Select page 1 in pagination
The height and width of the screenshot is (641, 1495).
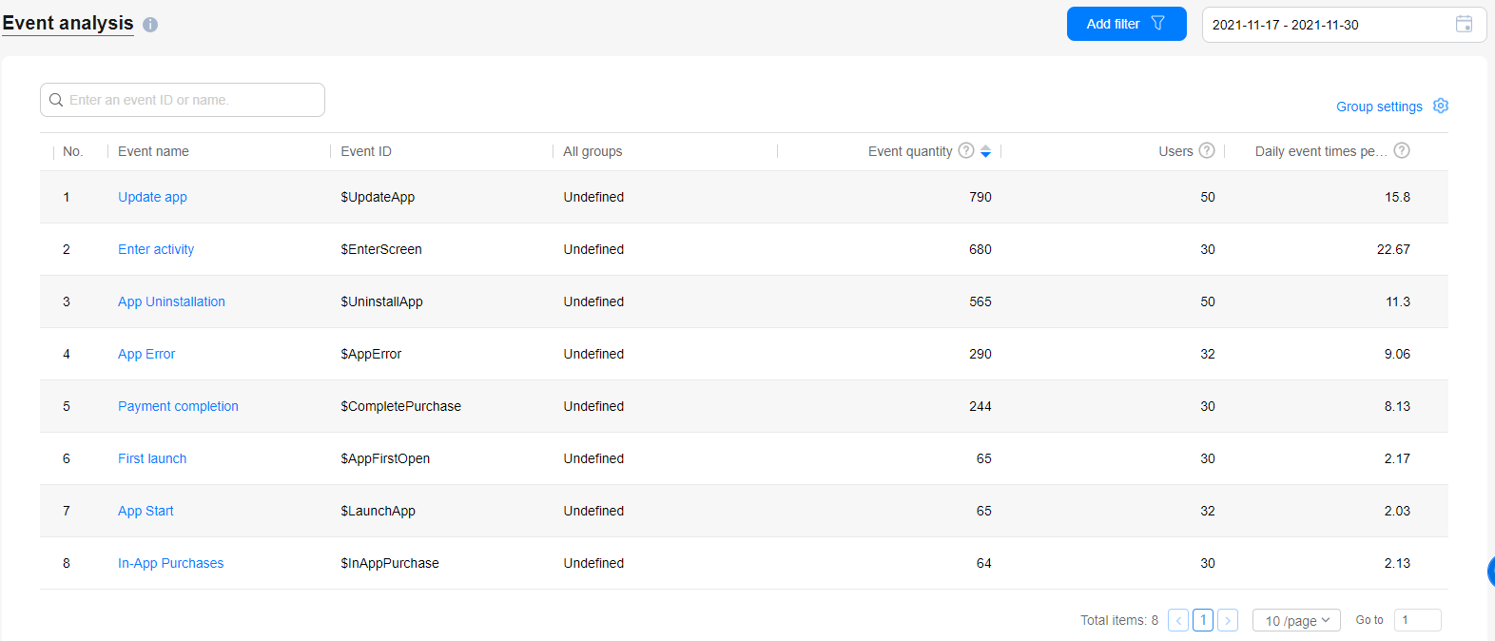[1203, 620]
